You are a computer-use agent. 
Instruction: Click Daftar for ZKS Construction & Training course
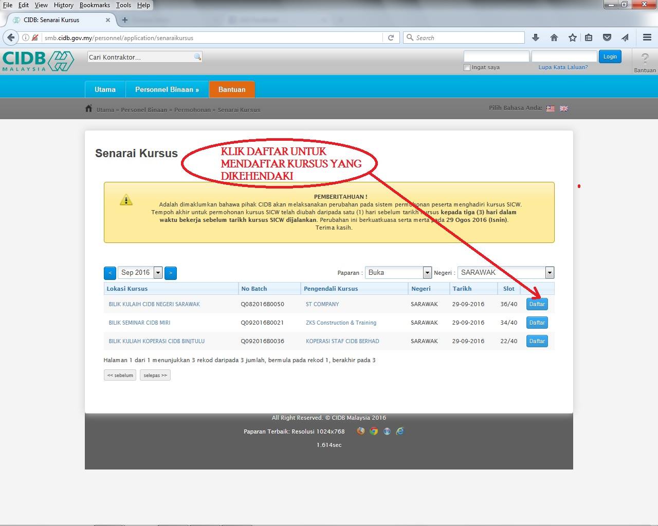[x=537, y=323]
